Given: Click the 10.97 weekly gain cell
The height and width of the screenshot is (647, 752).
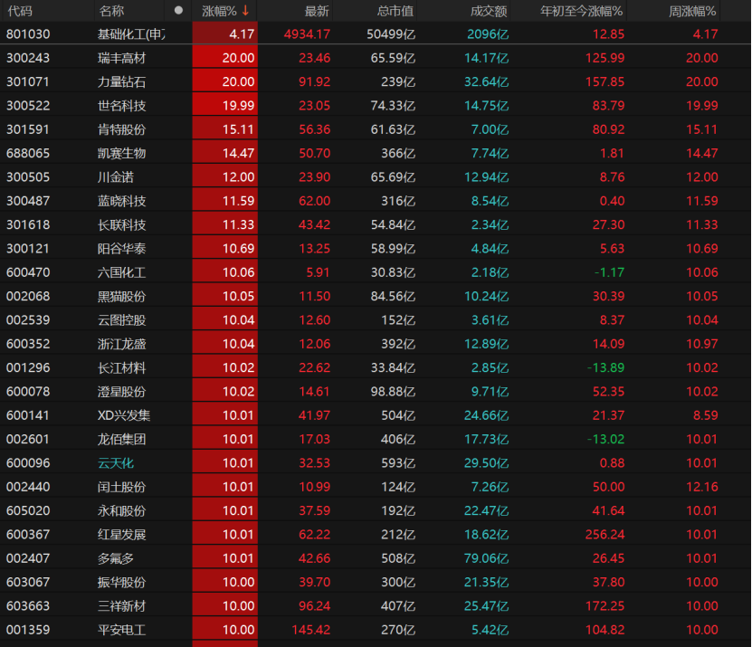Looking at the screenshot, I should coord(702,344).
